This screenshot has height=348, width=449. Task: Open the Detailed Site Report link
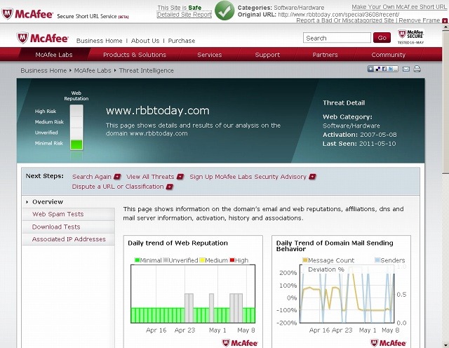coord(185,15)
